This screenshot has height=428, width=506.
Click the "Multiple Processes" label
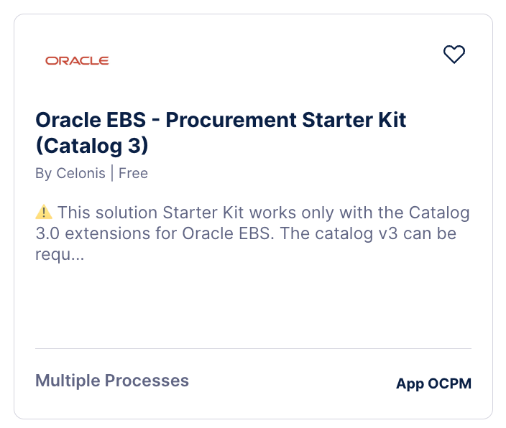[x=112, y=381]
